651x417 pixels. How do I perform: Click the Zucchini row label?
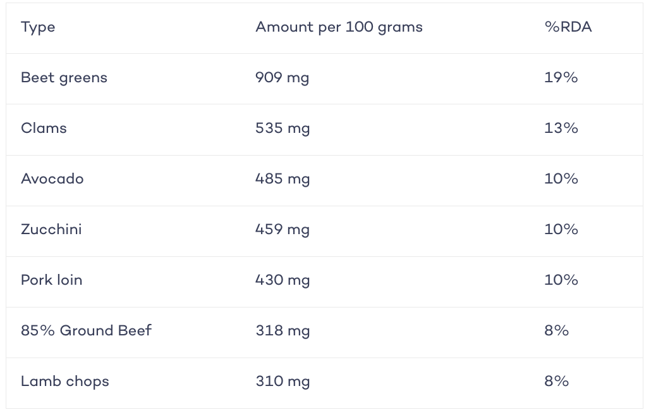pos(51,230)
